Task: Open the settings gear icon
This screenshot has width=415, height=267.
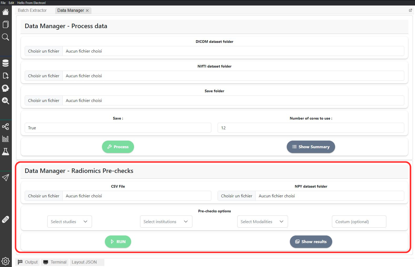Action: pyautogui.click(x=6, y=261)
